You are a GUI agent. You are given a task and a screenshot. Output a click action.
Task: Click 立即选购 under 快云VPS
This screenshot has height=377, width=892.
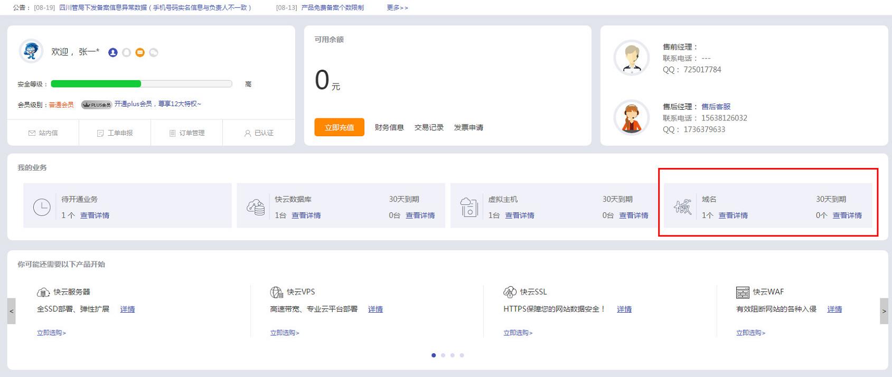point(285,333)
